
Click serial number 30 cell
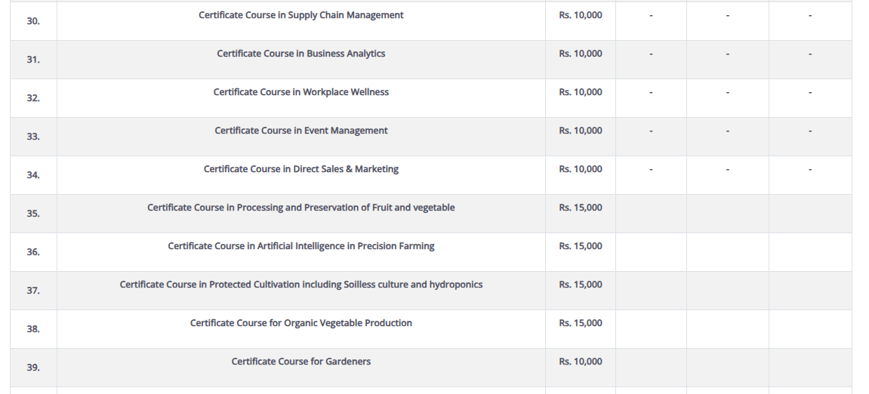(x=33, y=21)
